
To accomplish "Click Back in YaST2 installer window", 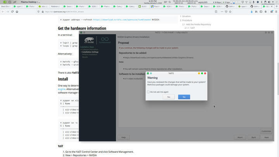I will (x=253, y=137).
